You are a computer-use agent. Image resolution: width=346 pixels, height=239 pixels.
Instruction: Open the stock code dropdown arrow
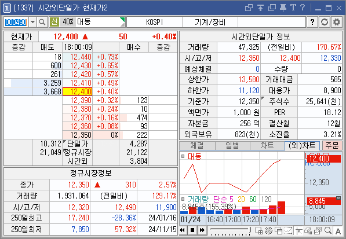tap(32, 22)
